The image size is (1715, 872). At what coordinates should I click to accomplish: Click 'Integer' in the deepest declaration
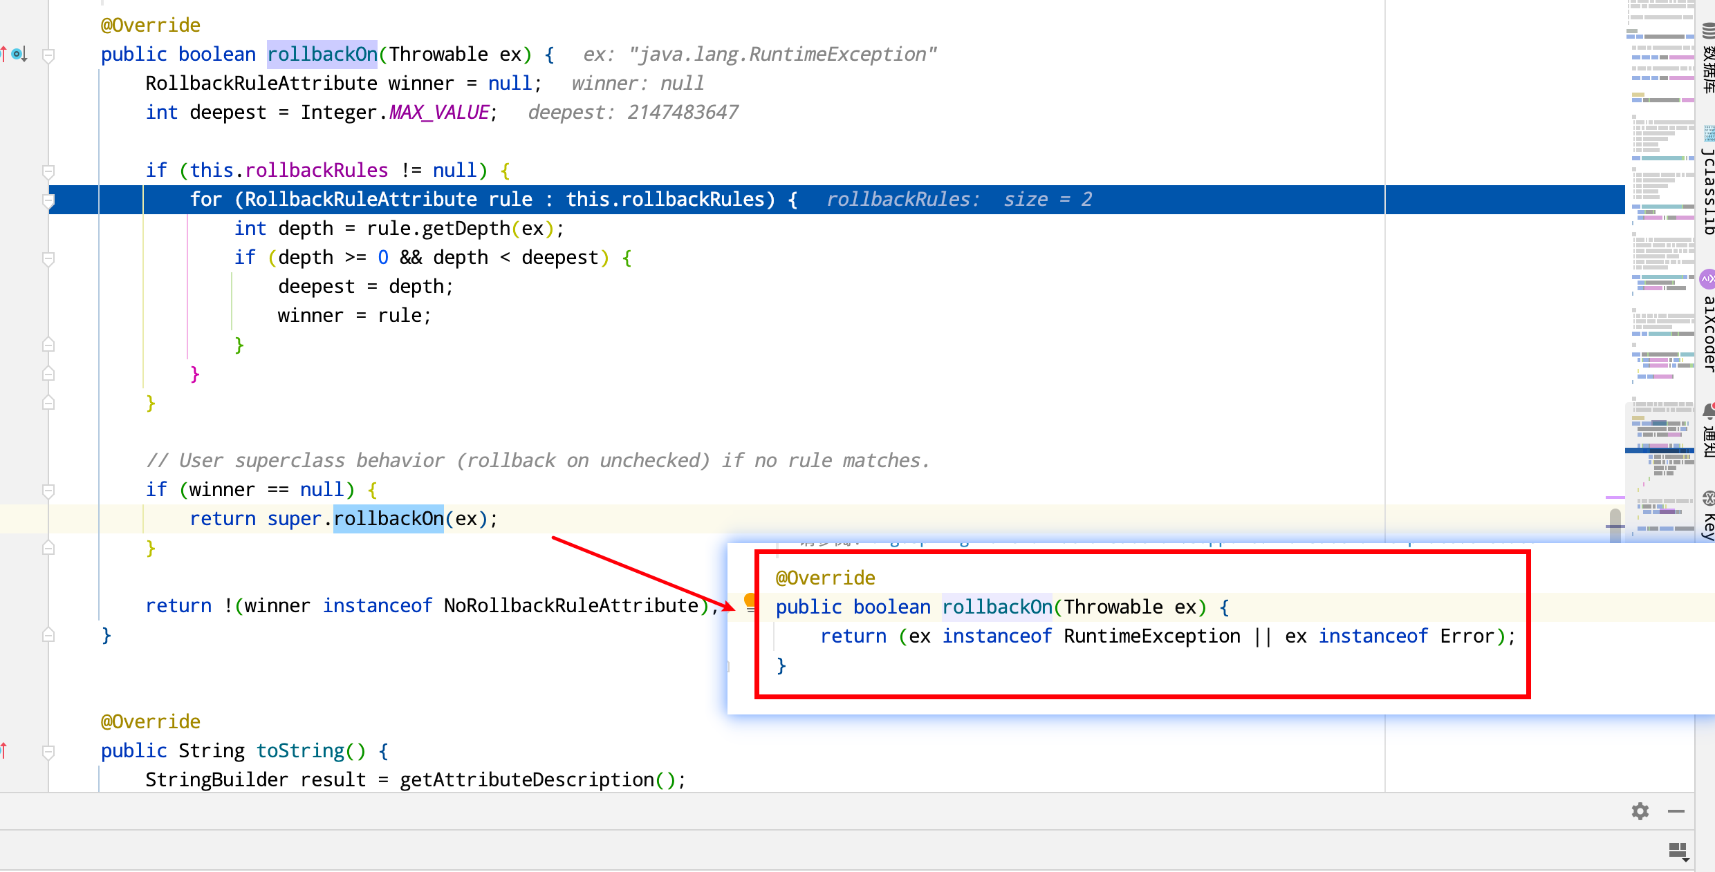[x=339, y=112]
